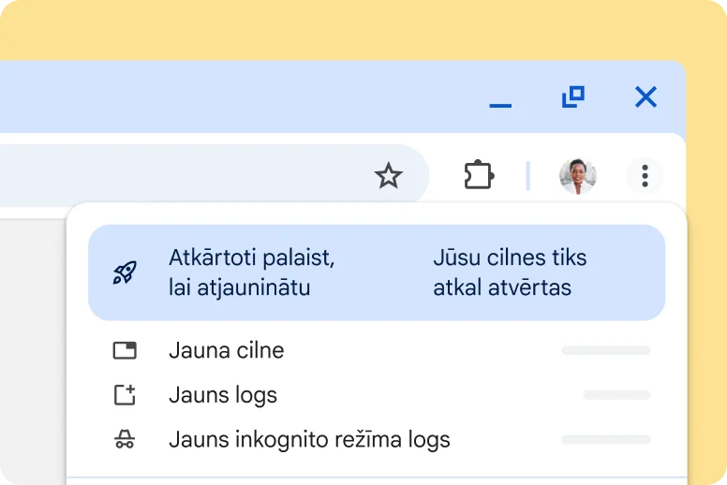Viewport: 727px width, 485px height.
Task: Click the rocket update icon
Action: (125, 273)
